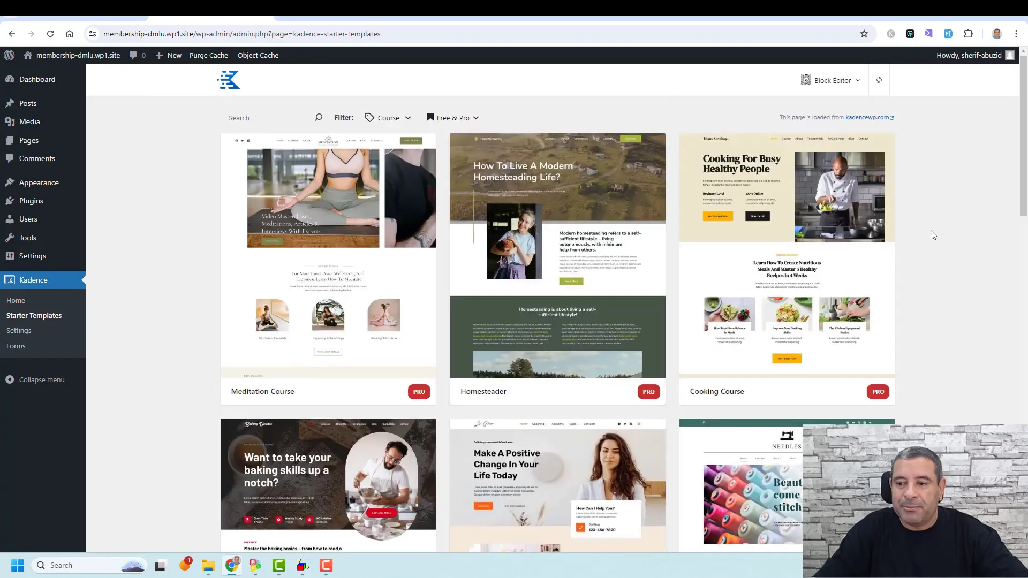This screenshot has height=578, width=1028.
Task: Reload the page with the refresh icon
Action: coord(50,34)
